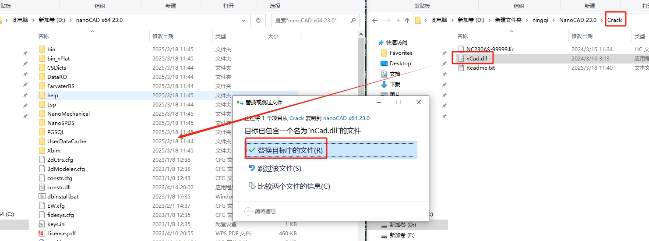Open address history dropdown in left window
Screen dimensions: 649x241
(244, 20)
